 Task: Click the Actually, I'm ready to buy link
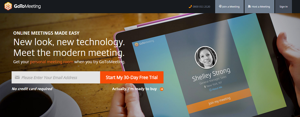coord(134,89)
